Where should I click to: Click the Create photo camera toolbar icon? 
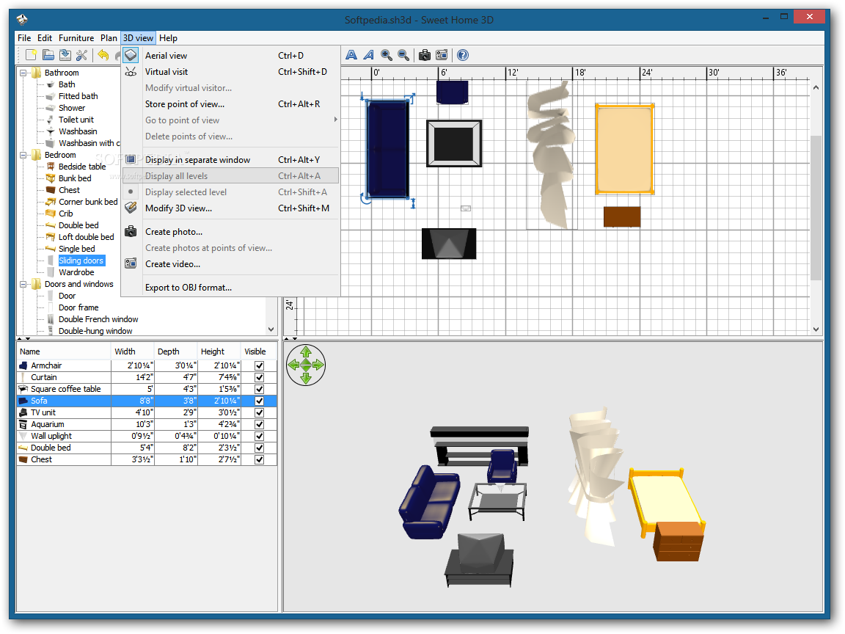[425, 55]
